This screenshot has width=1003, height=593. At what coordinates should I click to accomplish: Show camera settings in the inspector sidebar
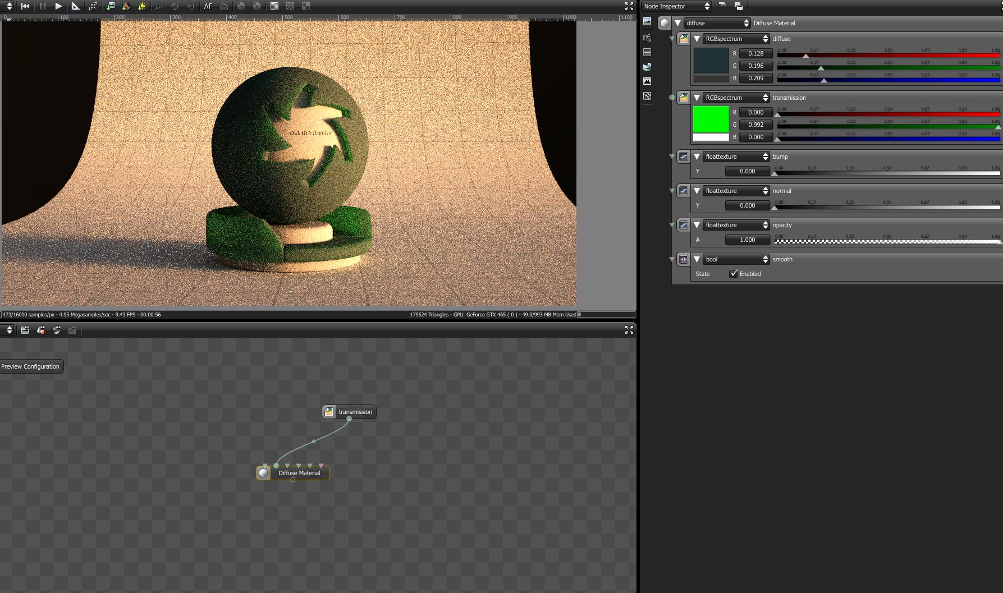click(647, 38)
